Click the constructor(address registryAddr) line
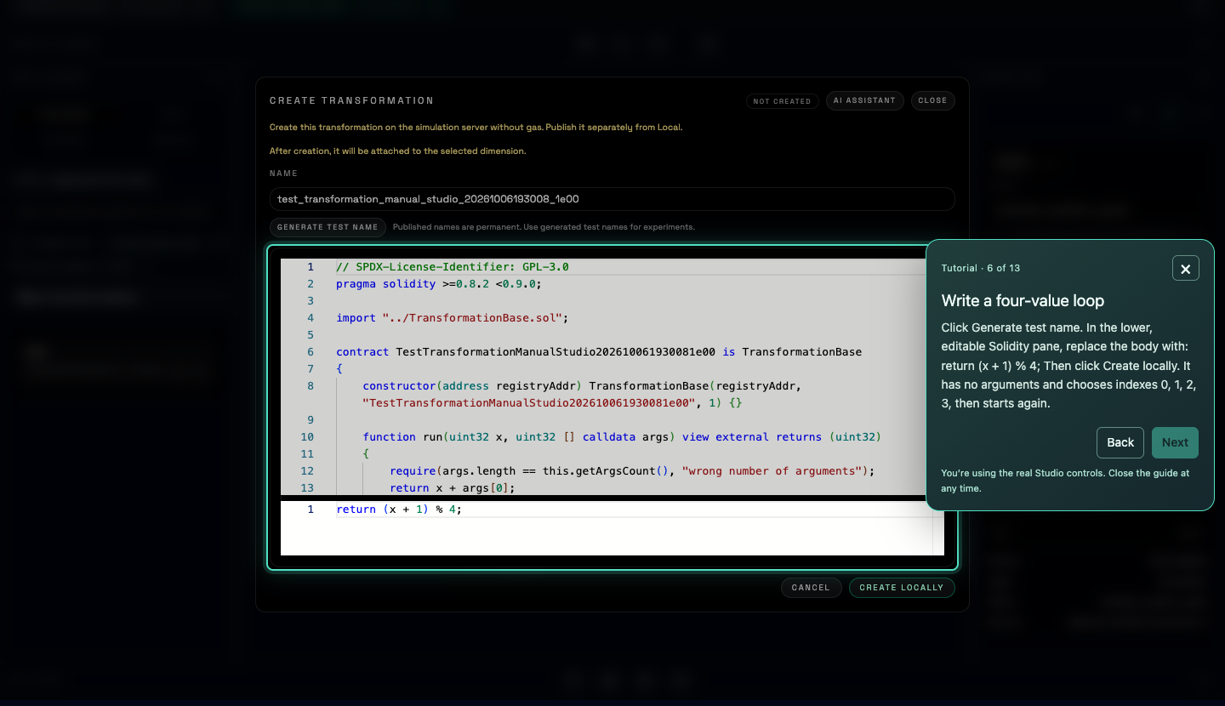 click(x=583, y=386)
